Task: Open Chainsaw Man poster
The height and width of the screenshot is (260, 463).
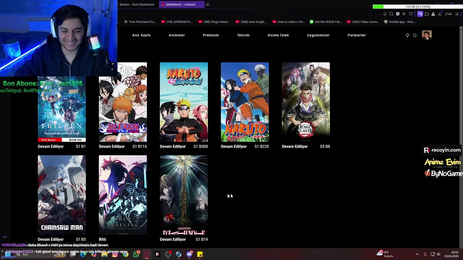Action: (62, 195)
